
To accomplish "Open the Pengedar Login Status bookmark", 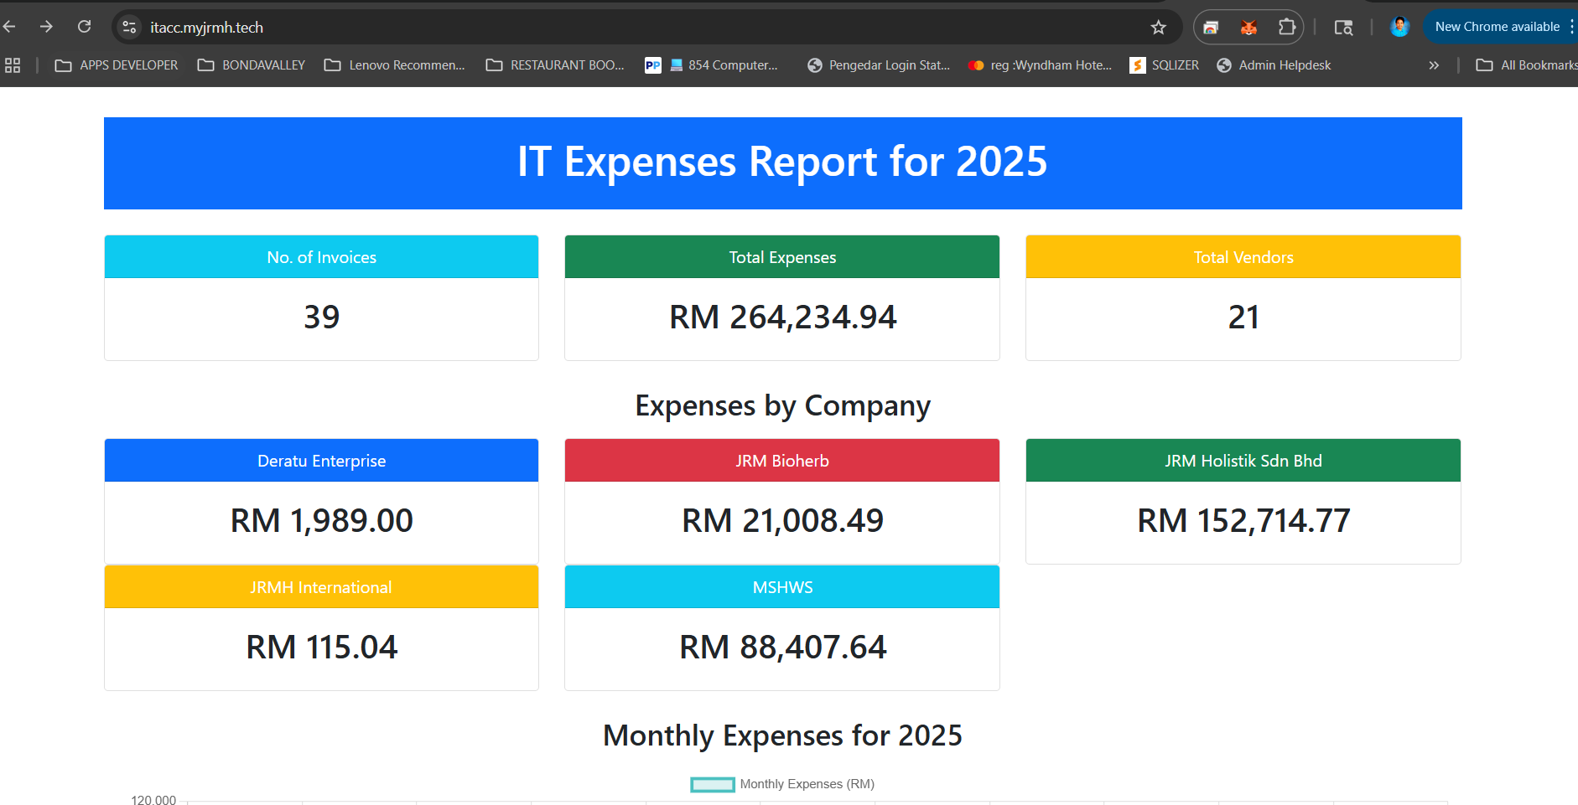I will coord(878,65).
